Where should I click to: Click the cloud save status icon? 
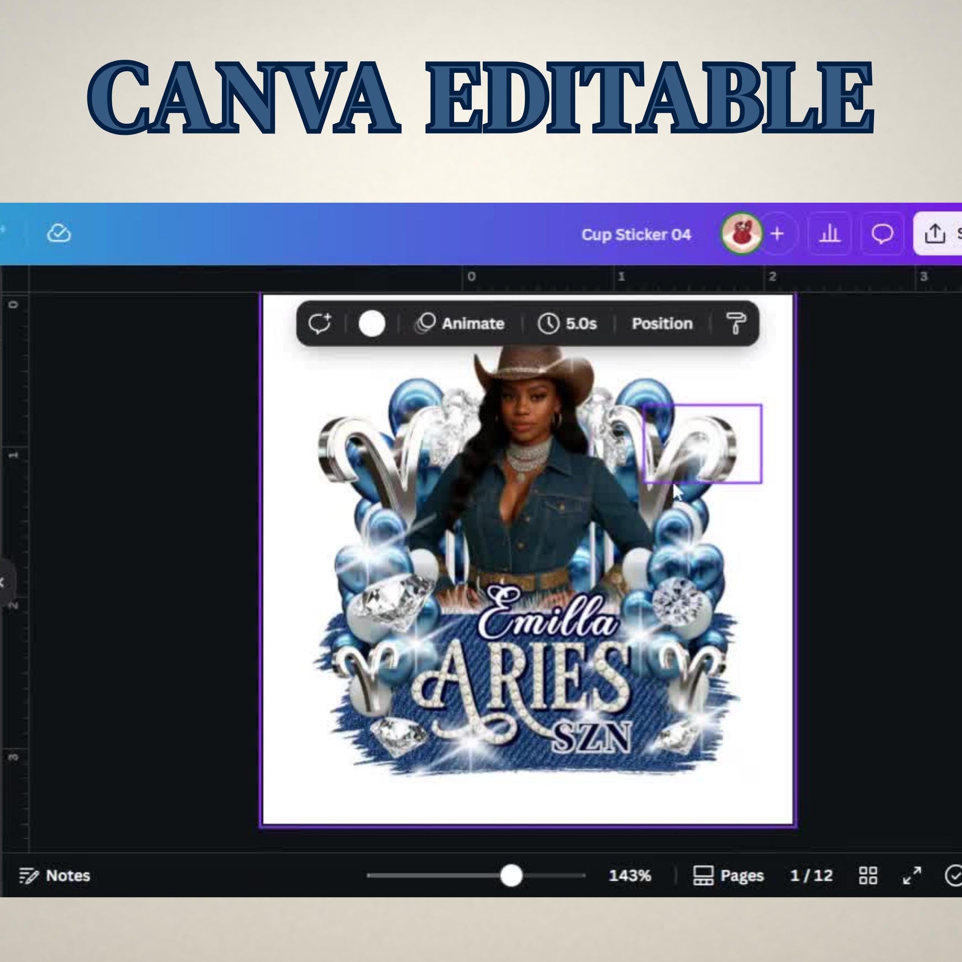click(x=59, y=233)
